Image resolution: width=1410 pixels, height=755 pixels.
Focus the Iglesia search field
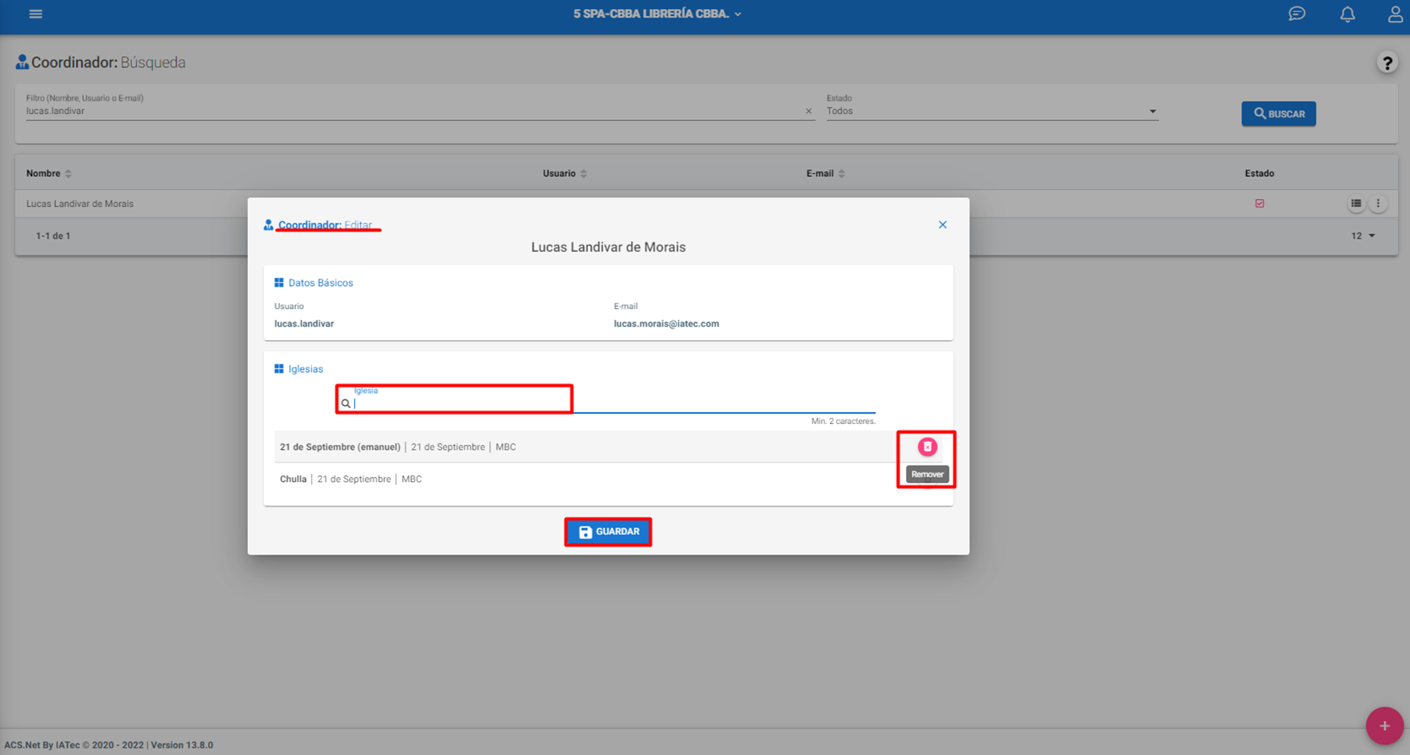pos(609,403)
